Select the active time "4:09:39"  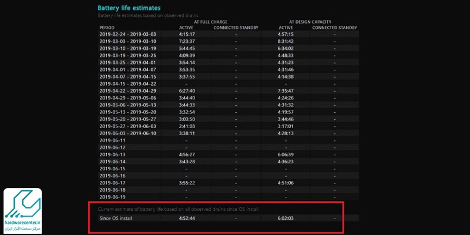click(187, 55)
